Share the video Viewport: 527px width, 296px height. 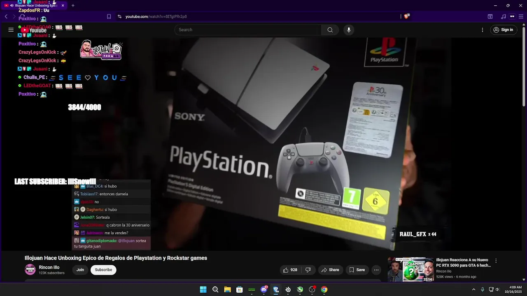point(330,270)
